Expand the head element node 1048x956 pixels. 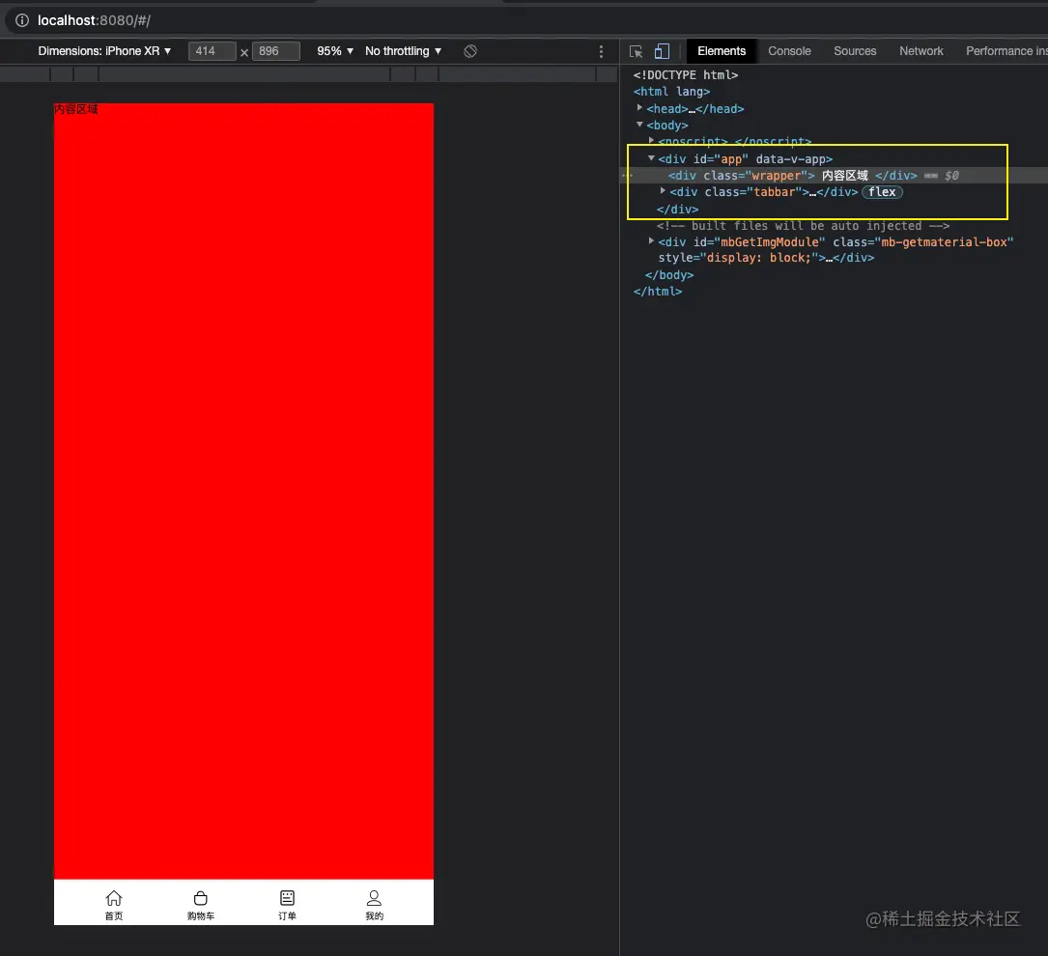tap(639, 107)
